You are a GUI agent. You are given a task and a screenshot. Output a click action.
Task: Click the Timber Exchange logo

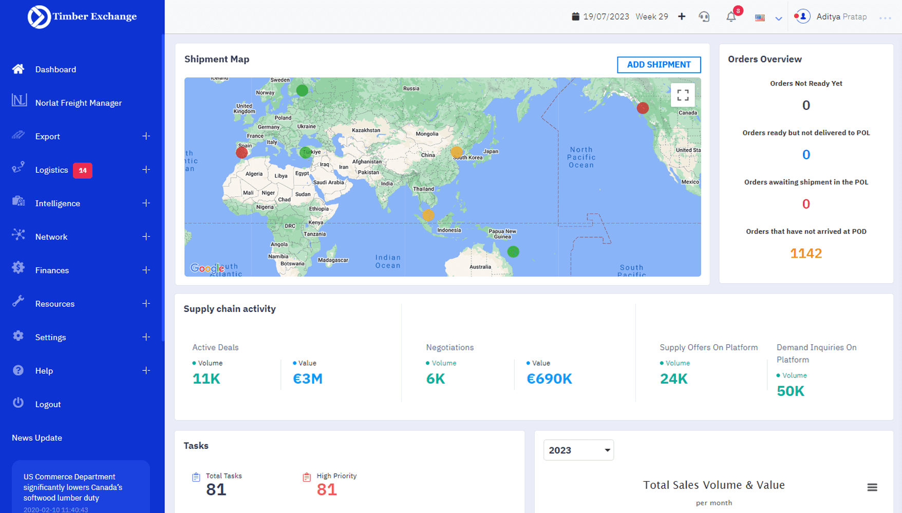tap(82, 16)
